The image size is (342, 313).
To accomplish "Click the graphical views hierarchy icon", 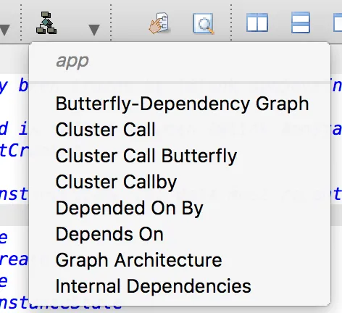I will pos(46,22).
